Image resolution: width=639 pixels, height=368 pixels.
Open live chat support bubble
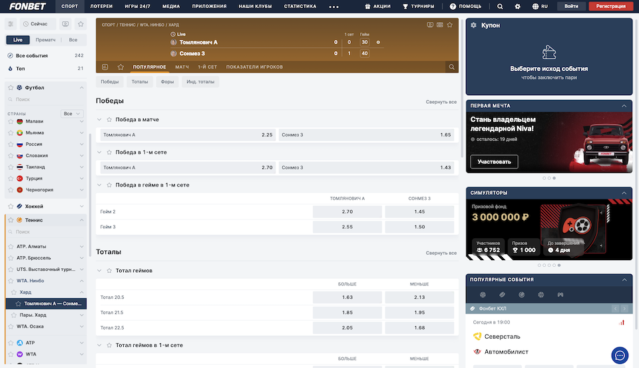click(620, 355)
